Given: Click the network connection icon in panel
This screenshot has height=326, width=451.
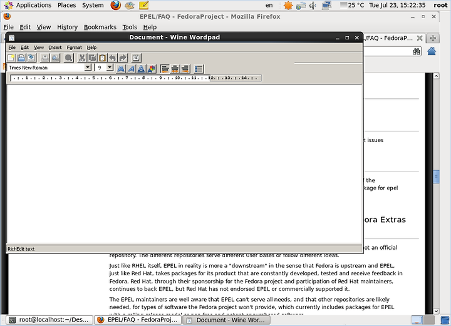Looking at the screenshot, I should (x=326, y=5).
